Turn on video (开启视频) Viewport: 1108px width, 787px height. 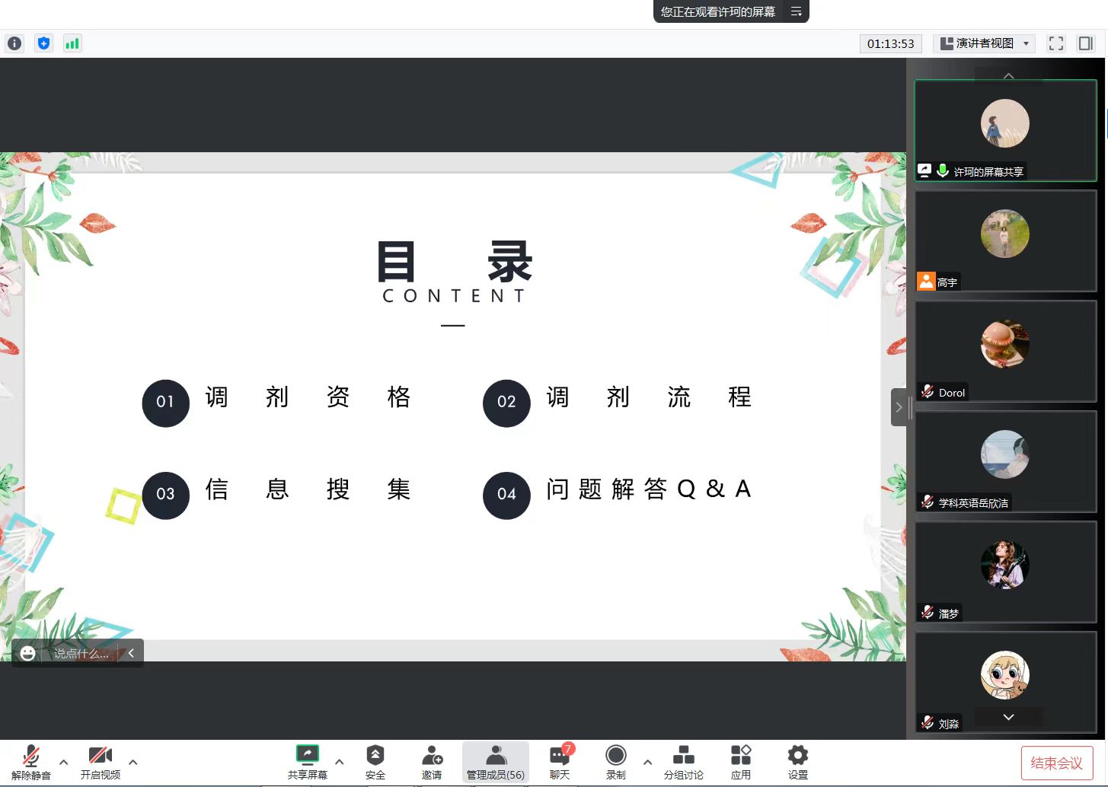[x=100, y=762]
